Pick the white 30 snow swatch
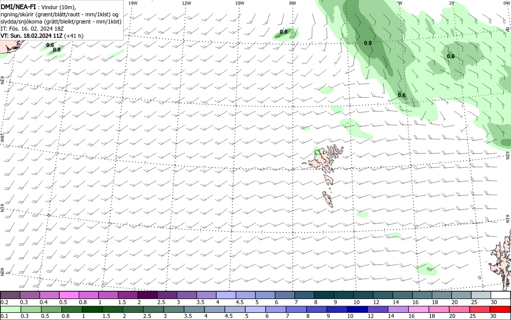Image resolution: width=511 pixels, height=320 pixels. point(501,295)
